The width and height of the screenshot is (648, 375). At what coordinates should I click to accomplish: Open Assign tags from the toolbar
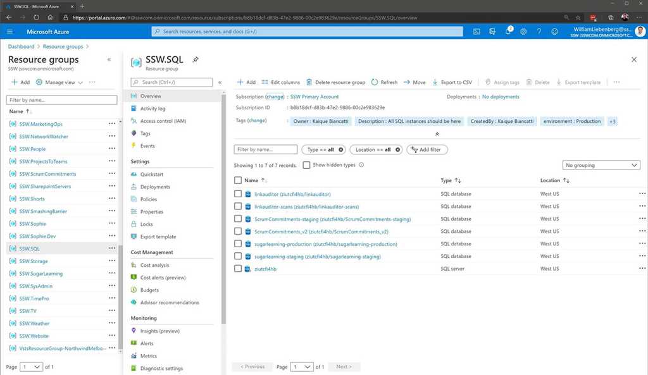[506, 82]
